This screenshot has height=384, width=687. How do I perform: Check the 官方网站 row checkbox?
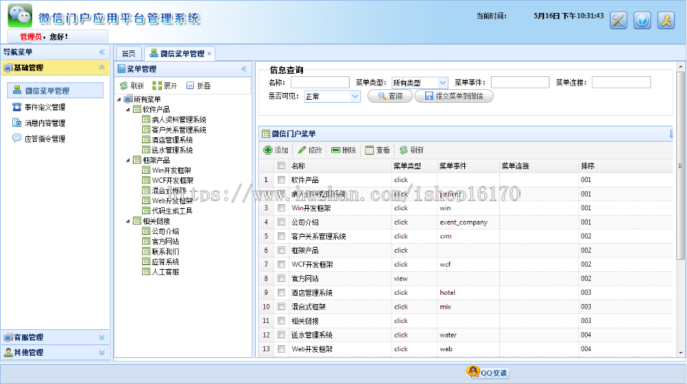tap(281, 278)
